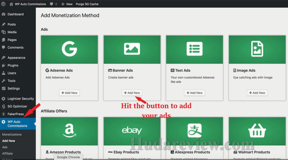Open SG Optimizer menu
The width and height of the screenshot is (288, 160).
click(x=18, y=106)
